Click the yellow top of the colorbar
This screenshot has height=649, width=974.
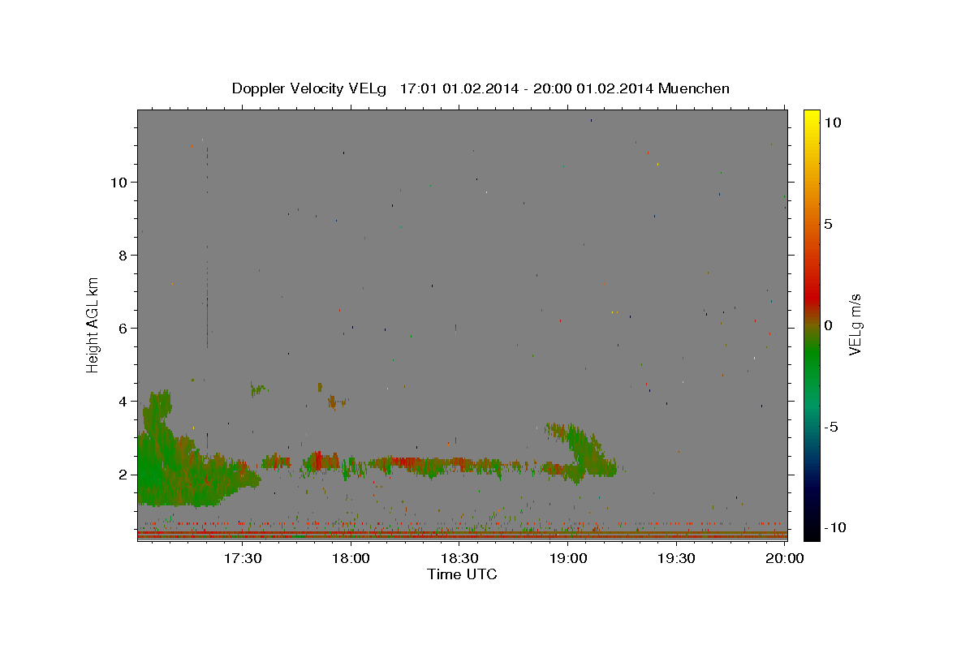(812, 115)
